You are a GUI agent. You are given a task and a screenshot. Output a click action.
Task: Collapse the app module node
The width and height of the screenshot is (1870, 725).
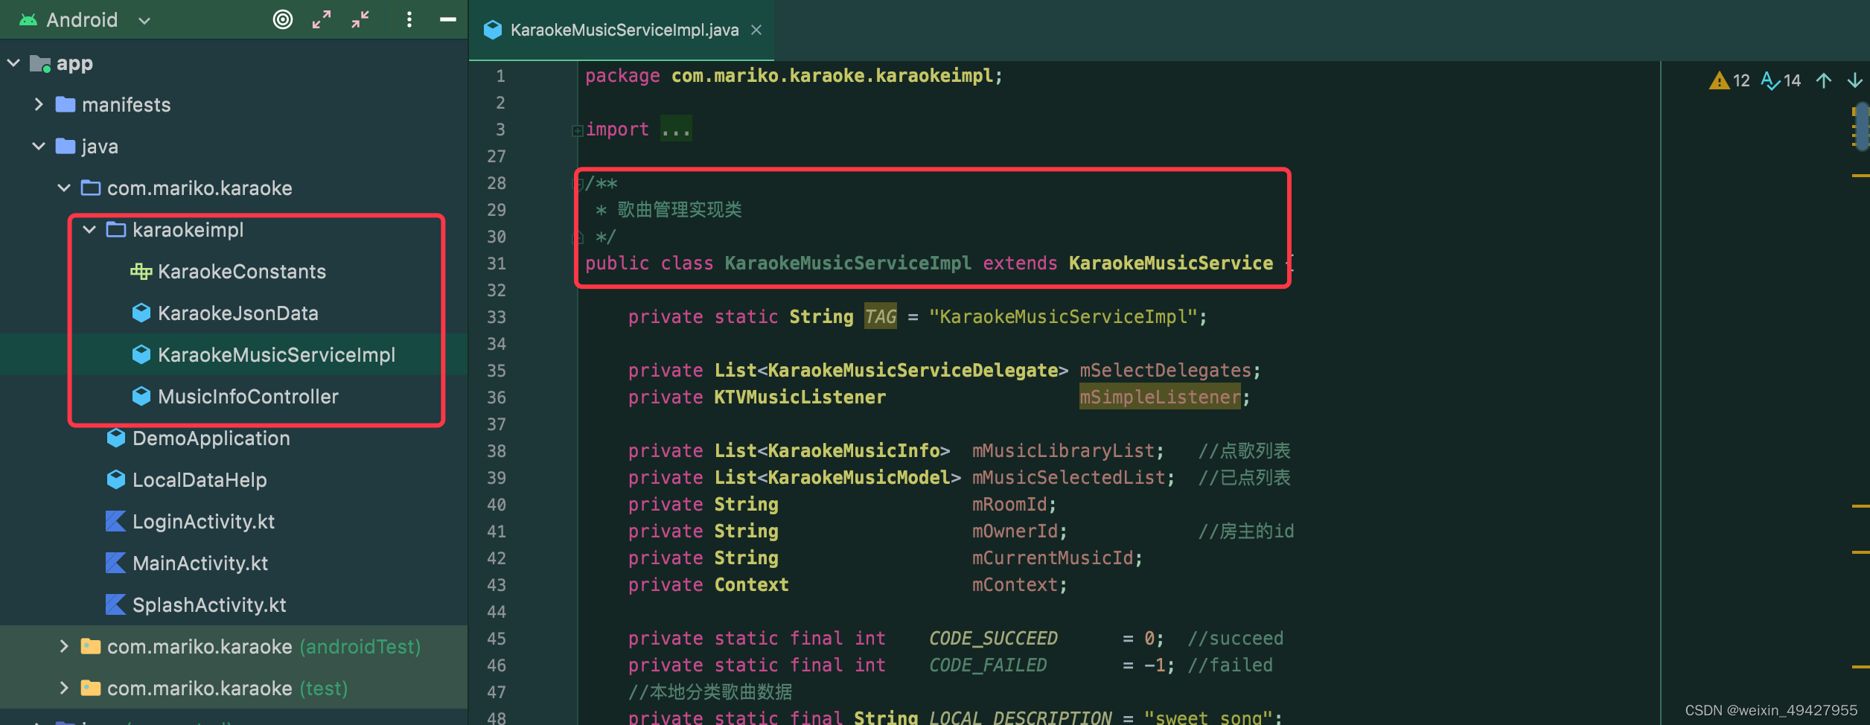point(14,63)
